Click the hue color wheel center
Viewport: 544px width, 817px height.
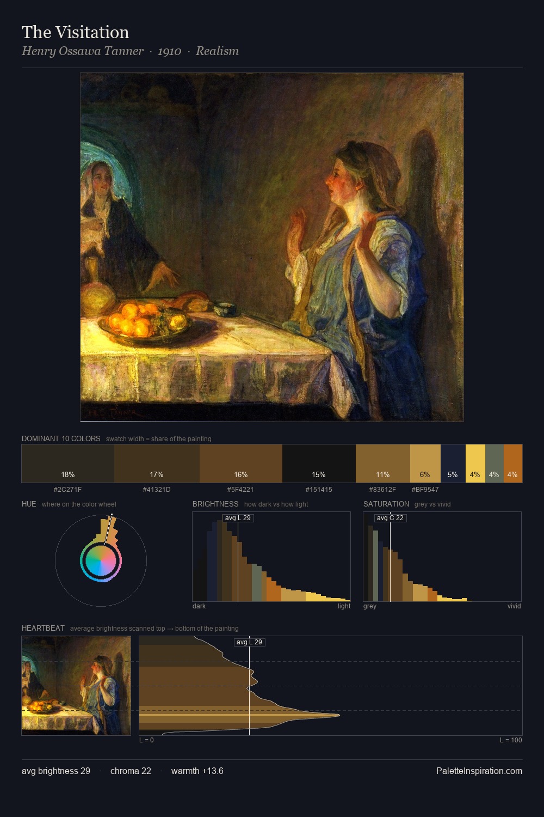click(101, 560)
